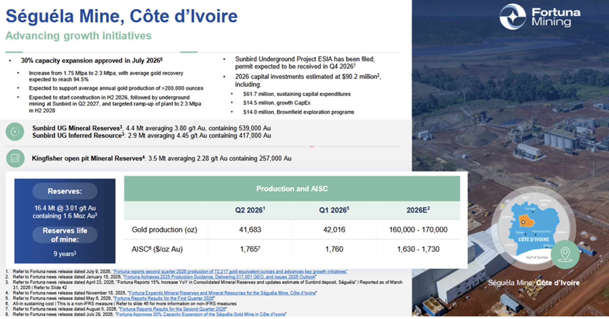Click footnote 6 about All-in sustaining cost

[x=125, y=304]
